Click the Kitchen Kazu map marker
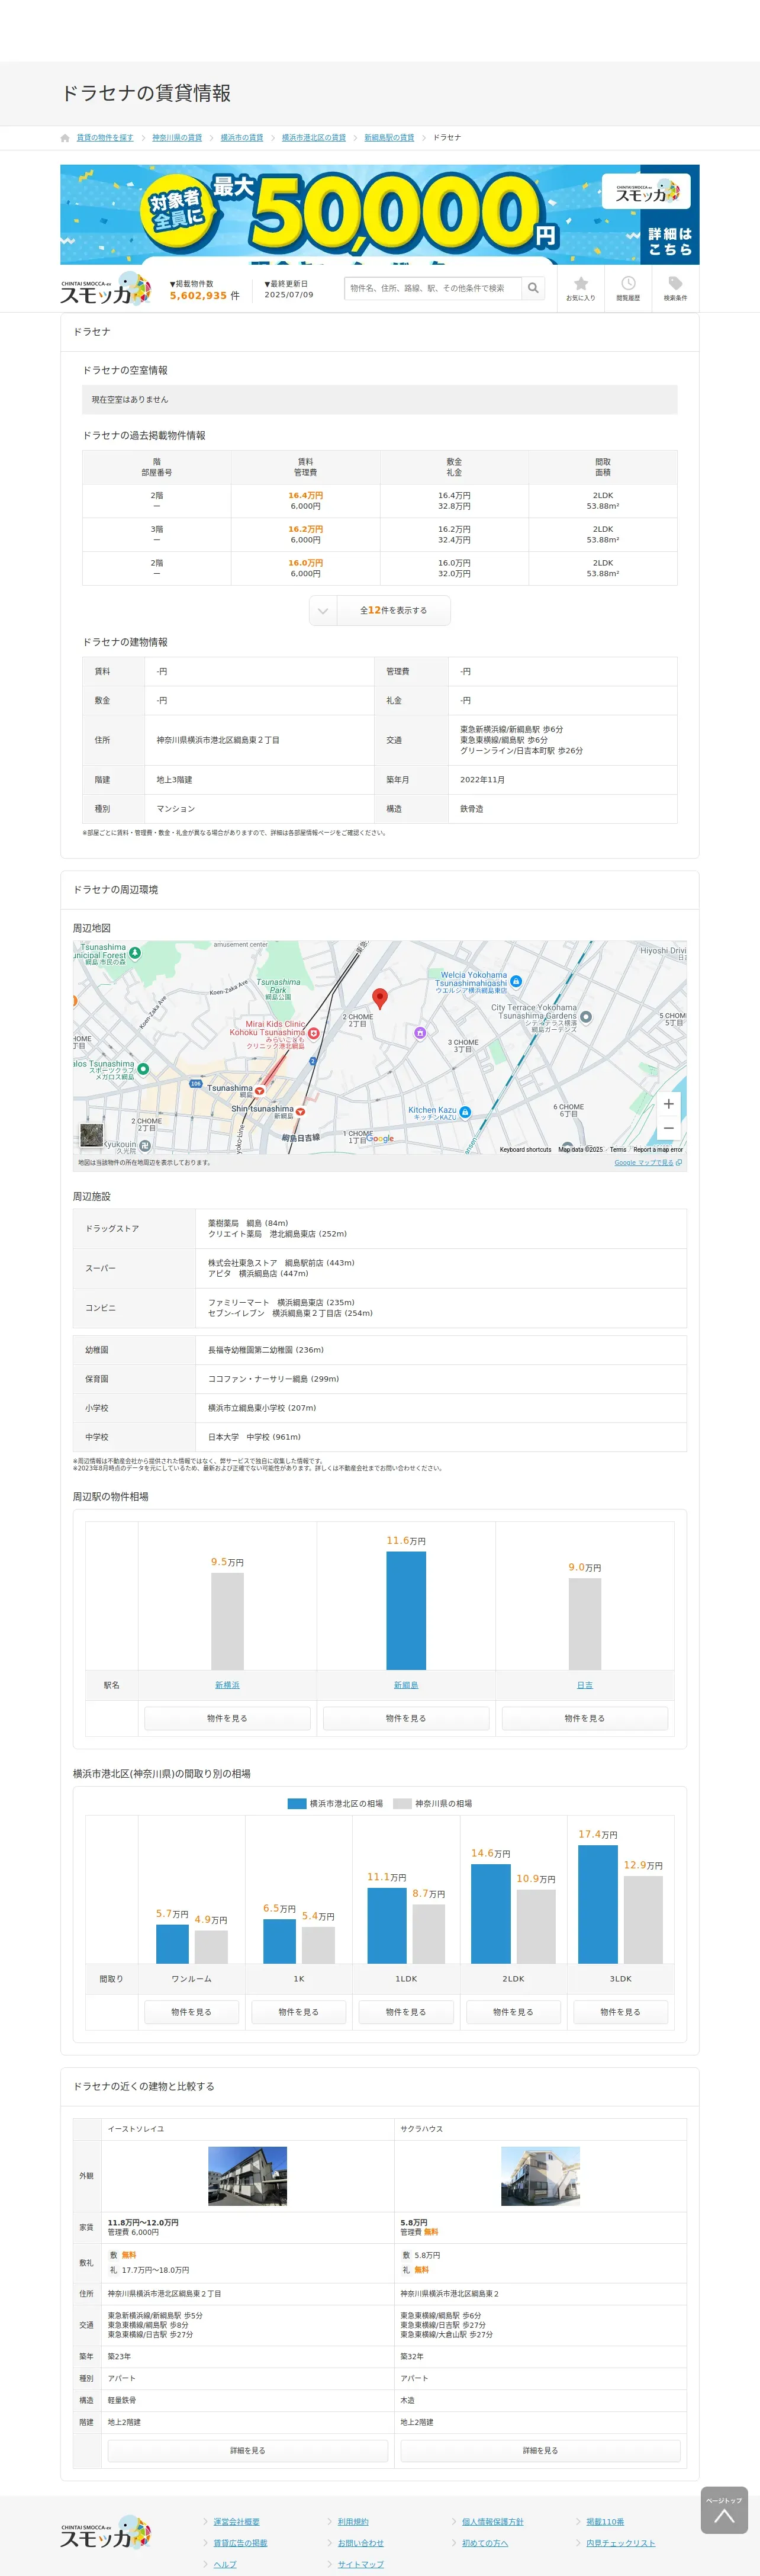760x2576 pixels. (465, 1112)
